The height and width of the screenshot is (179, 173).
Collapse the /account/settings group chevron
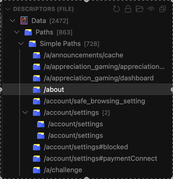click(x=25, y=113)
